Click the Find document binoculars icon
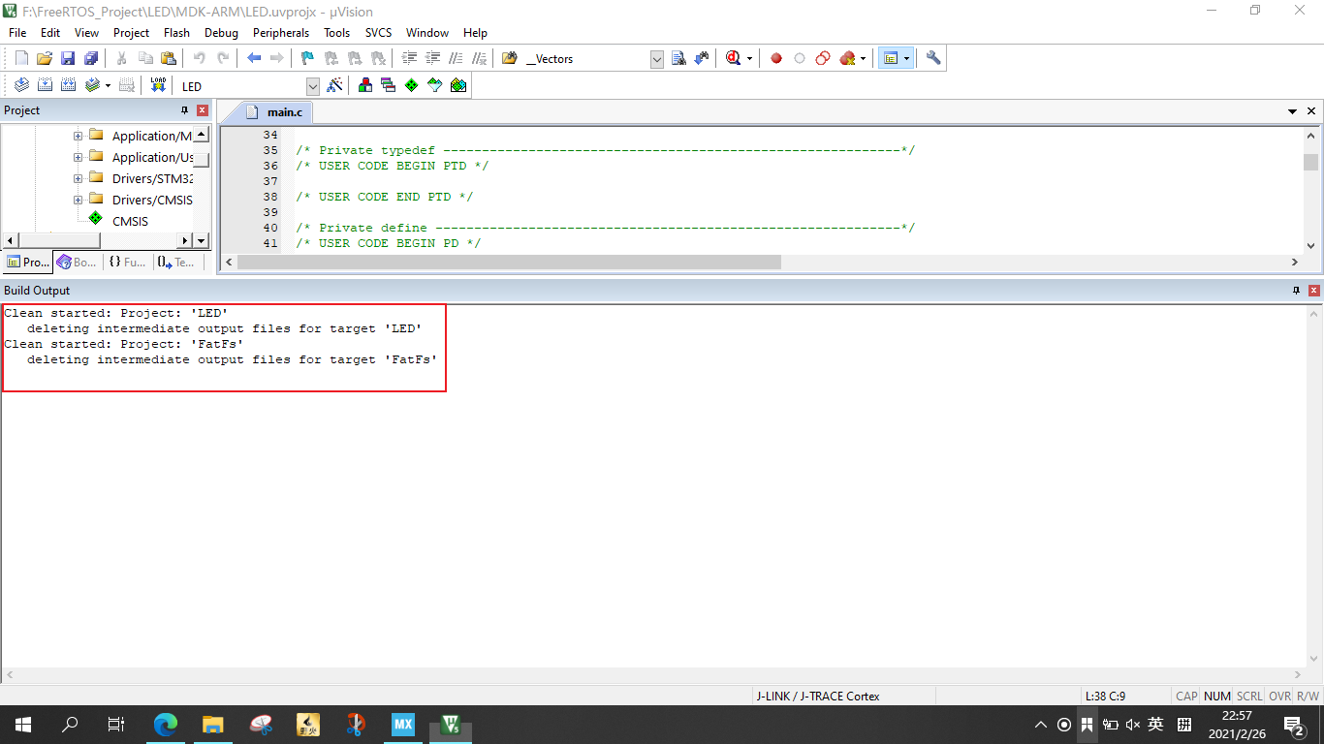Viewport: 1324px width, 744px height. pos(678,58)
